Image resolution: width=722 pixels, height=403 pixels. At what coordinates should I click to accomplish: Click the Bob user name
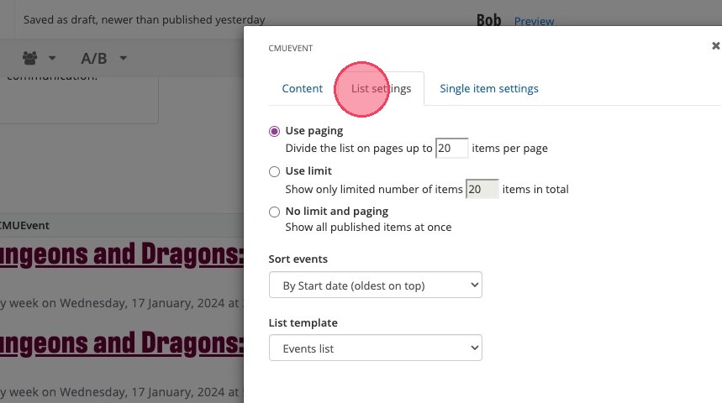point(488,20)
